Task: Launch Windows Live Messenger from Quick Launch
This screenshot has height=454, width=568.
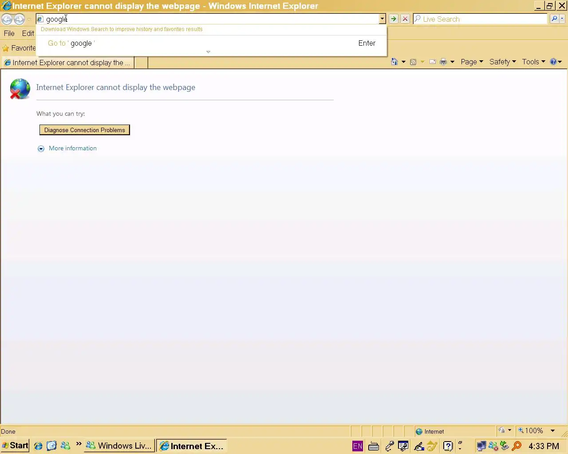Action: 65,446
